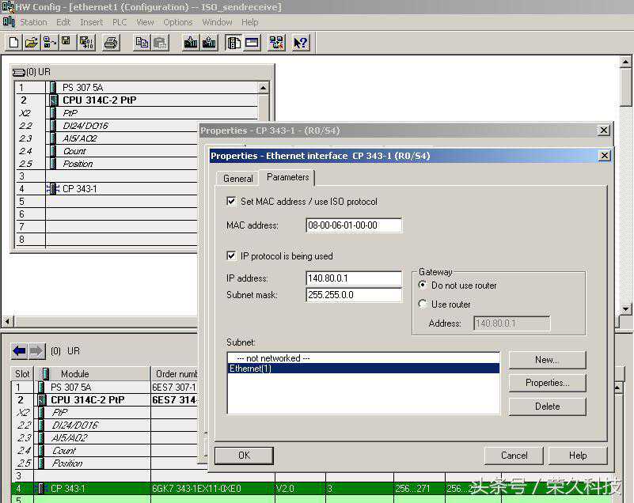This screenshot has height=503, width=634.
Task: Open the Configure Network icon
Action: [276, 43]
